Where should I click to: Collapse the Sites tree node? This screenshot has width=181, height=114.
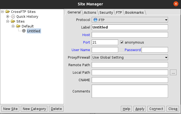8,22
